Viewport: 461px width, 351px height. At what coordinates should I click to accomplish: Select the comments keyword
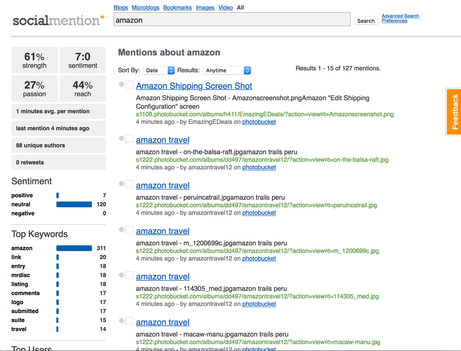[26, 293]
